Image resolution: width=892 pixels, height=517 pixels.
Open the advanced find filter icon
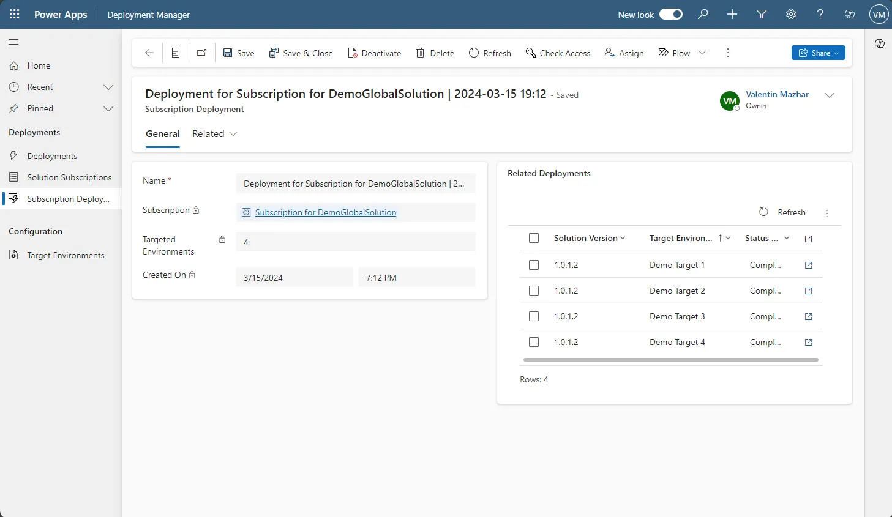tap(762, 14)
